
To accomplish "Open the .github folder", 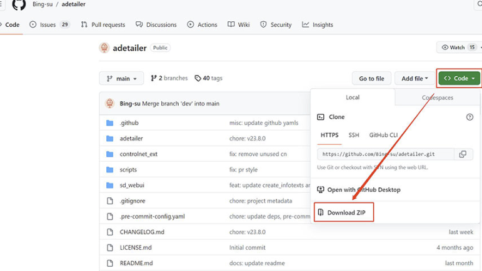I will click(129, 123).
